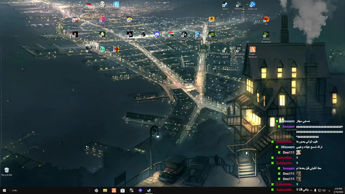Select Pushing it! Together desktop icon
The width and height of the screenshot is (345, 194).
coord(102,22)
